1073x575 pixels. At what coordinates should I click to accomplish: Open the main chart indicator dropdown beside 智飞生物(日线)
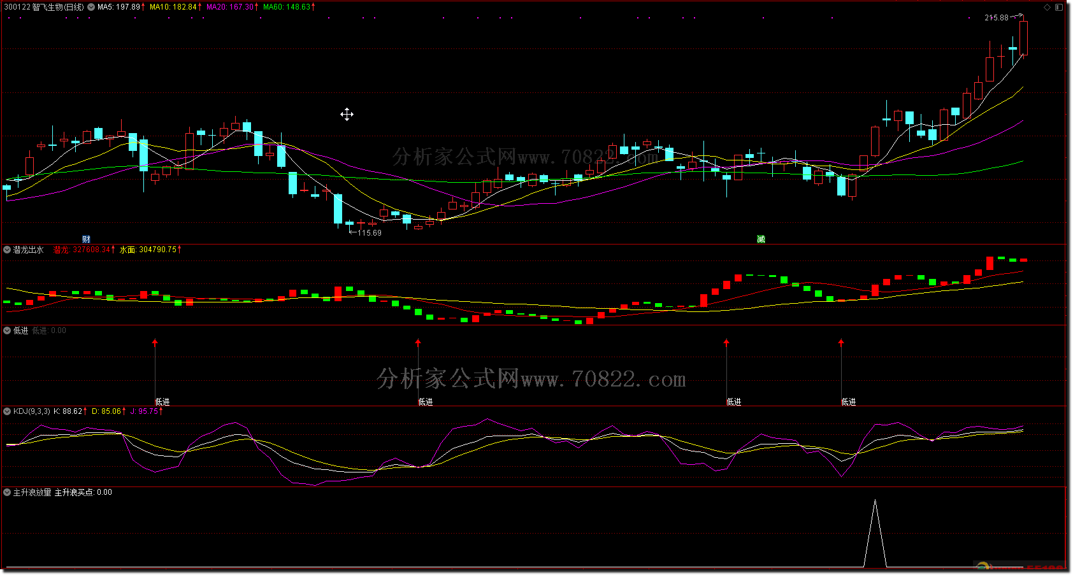click(x=91, y=7)
